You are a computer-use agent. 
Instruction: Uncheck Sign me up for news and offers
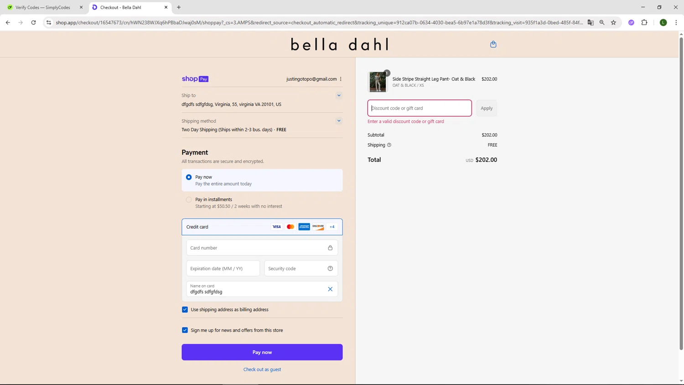coord(185,330)
